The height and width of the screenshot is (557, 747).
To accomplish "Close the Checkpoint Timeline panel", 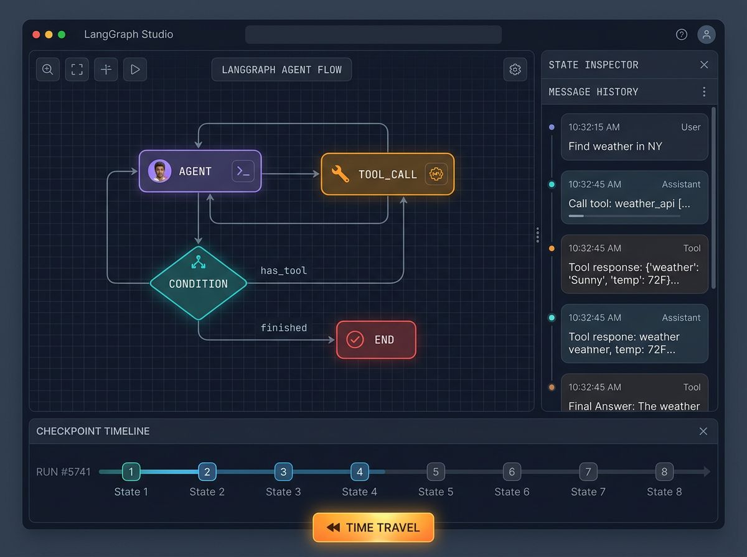I will click(703, 431).
